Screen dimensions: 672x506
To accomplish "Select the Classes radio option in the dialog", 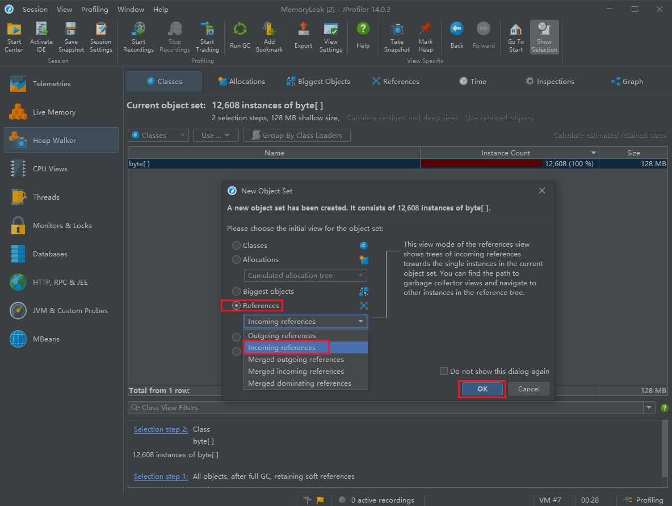I will pos(236,246).
